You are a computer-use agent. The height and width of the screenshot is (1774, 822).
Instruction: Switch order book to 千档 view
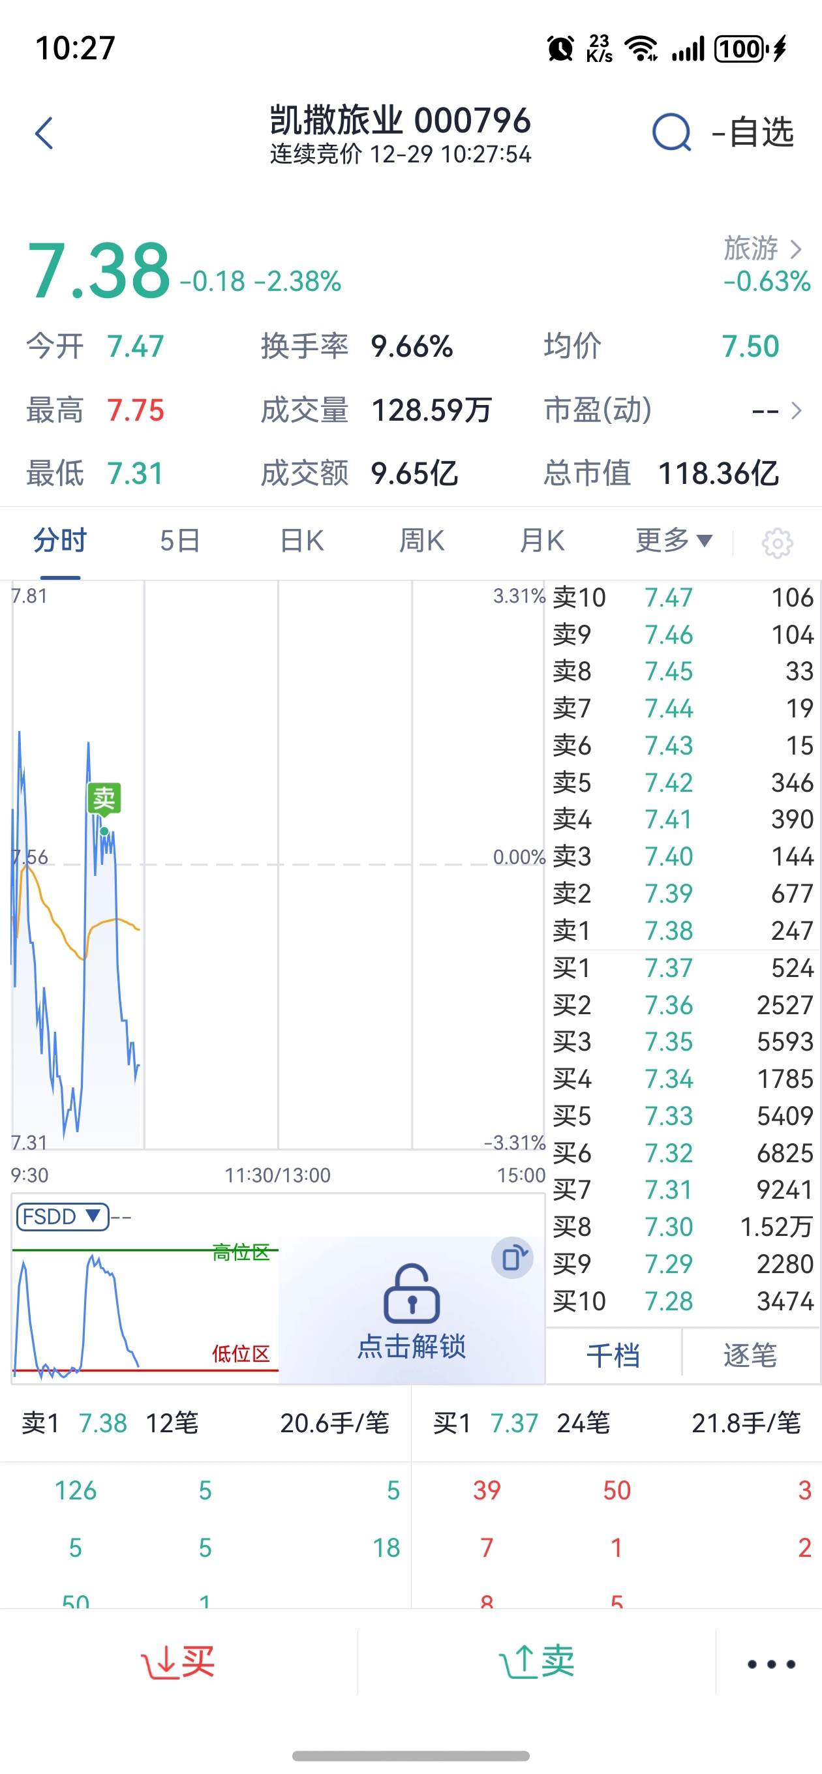coord(613,1355)
